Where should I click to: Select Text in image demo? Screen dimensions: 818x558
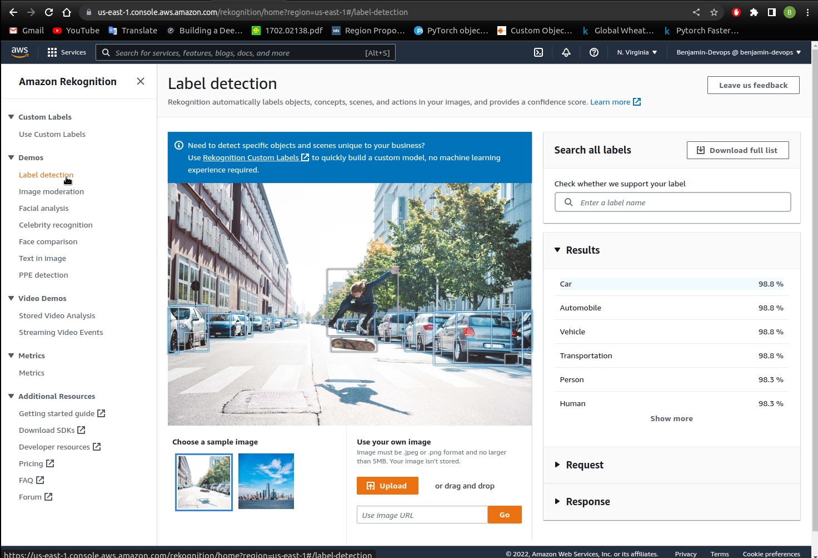(x=42, y=258)
